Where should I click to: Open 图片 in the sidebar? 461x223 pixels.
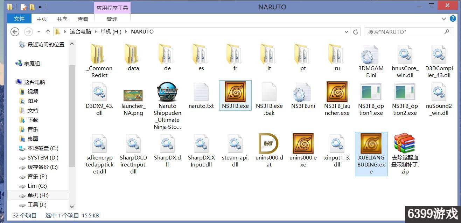click(x=29, y=101)
